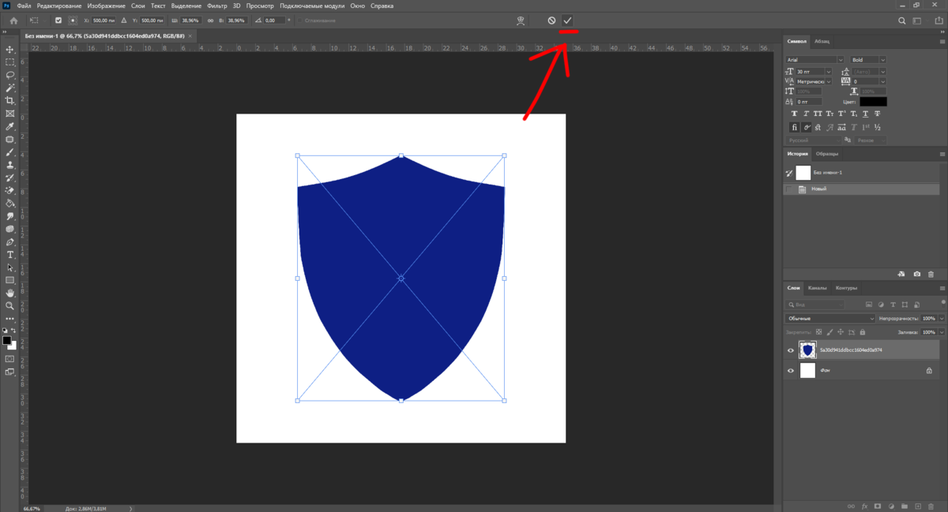Screen dimensions: 948x512
Task: Click the search magnifier icon at top right
Action: [x=902, y=20]
